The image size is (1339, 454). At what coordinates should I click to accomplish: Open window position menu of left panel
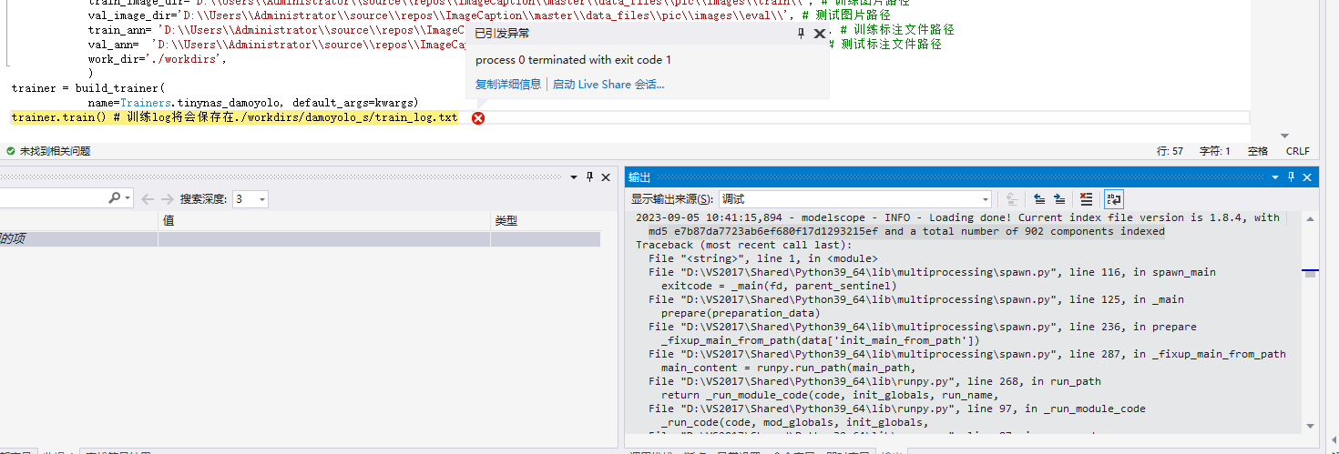[575, 177]
